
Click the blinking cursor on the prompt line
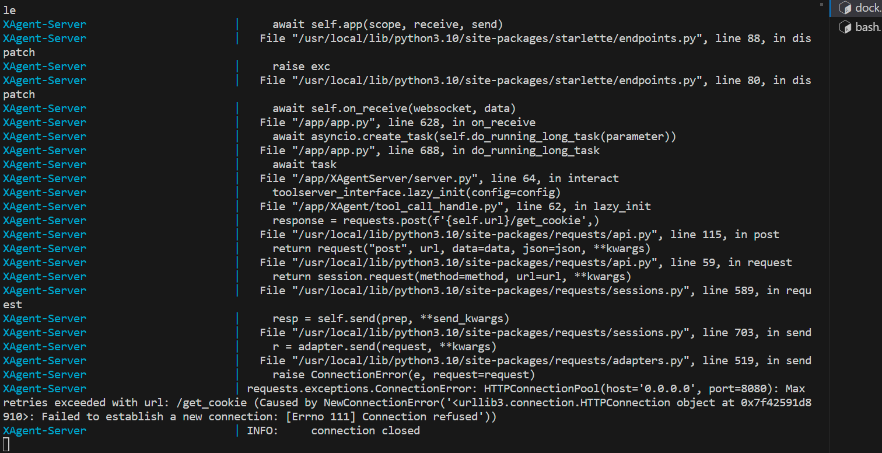click(5, 444)
